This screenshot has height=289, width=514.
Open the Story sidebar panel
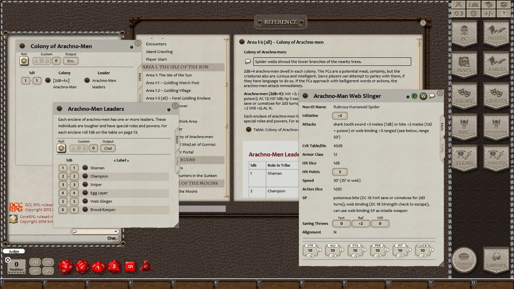(x=464, y=96)
